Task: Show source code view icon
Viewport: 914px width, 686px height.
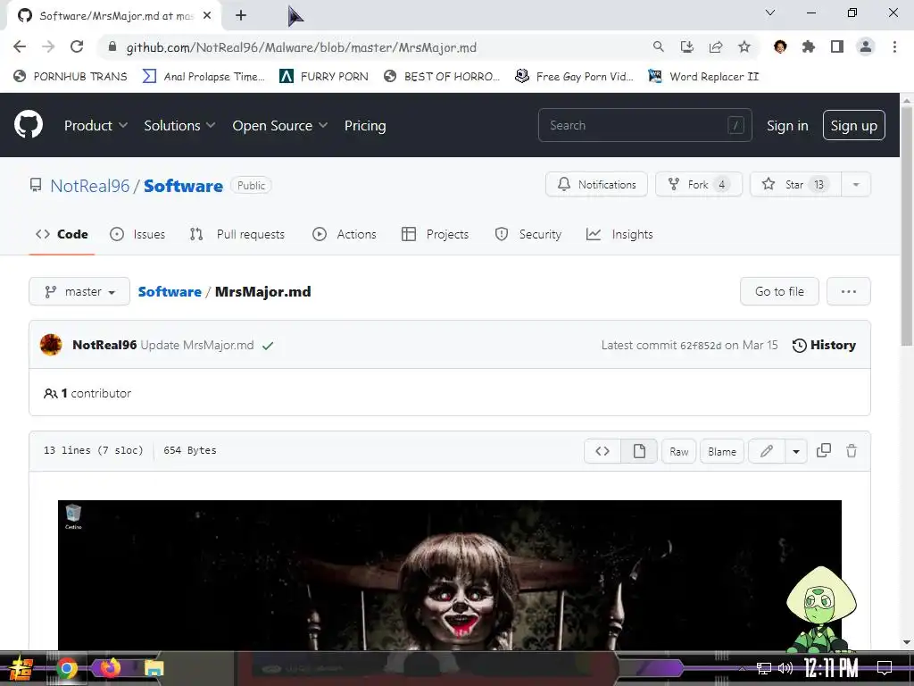Action: pos(602,451)
